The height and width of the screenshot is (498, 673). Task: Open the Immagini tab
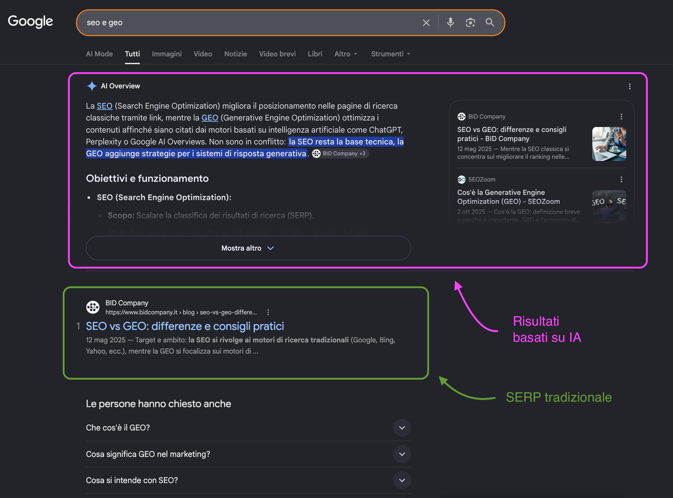point(167,54)
